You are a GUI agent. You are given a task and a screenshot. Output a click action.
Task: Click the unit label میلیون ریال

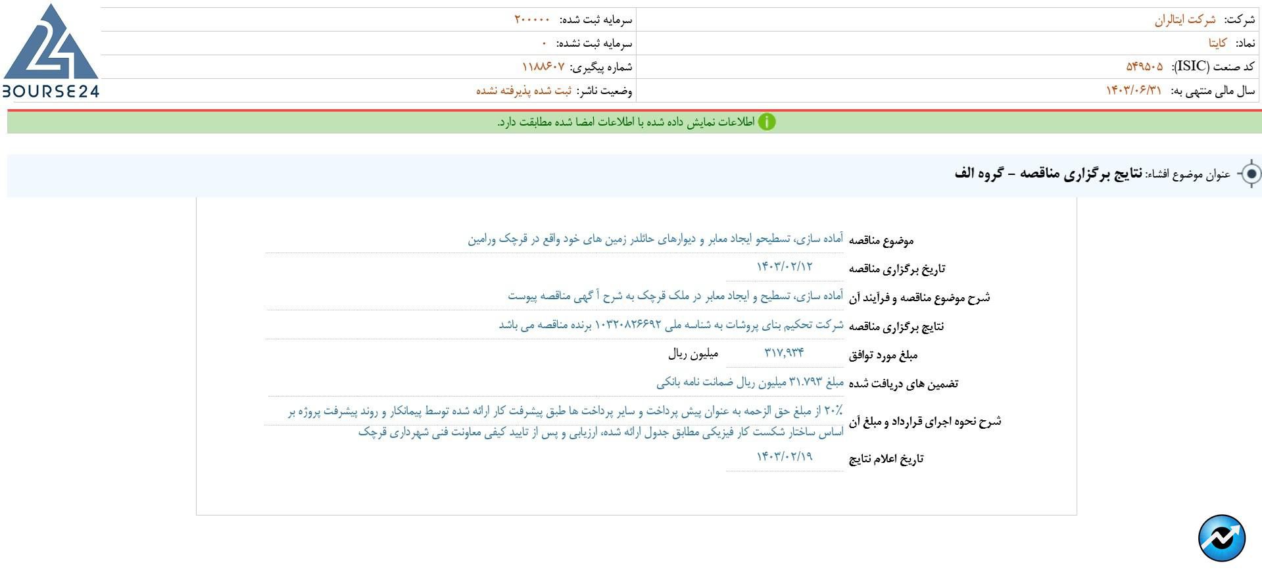(693, 354)
